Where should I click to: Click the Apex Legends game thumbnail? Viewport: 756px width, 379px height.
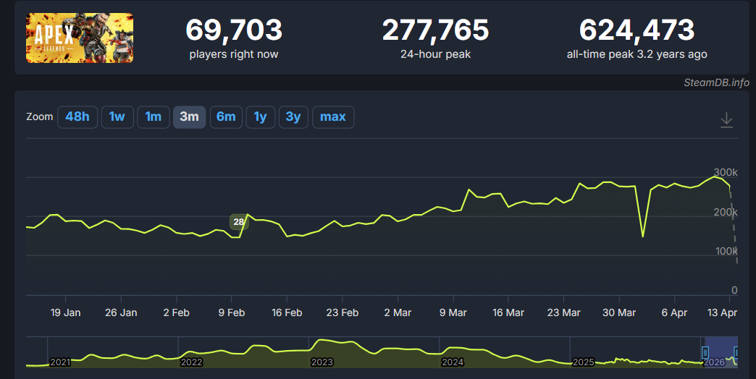(80, 38)
